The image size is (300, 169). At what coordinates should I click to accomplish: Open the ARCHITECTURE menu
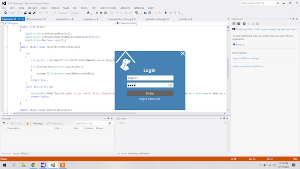point(108,8)
